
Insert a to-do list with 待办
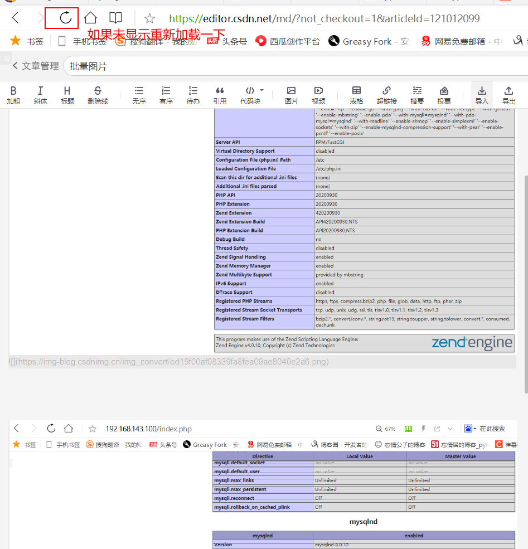(193, 95)
